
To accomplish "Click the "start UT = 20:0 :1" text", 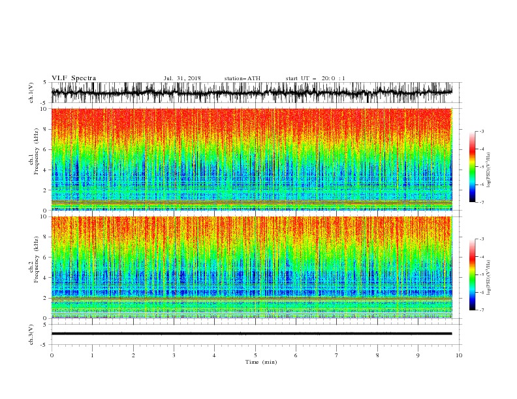I will (x=315, y=78).
